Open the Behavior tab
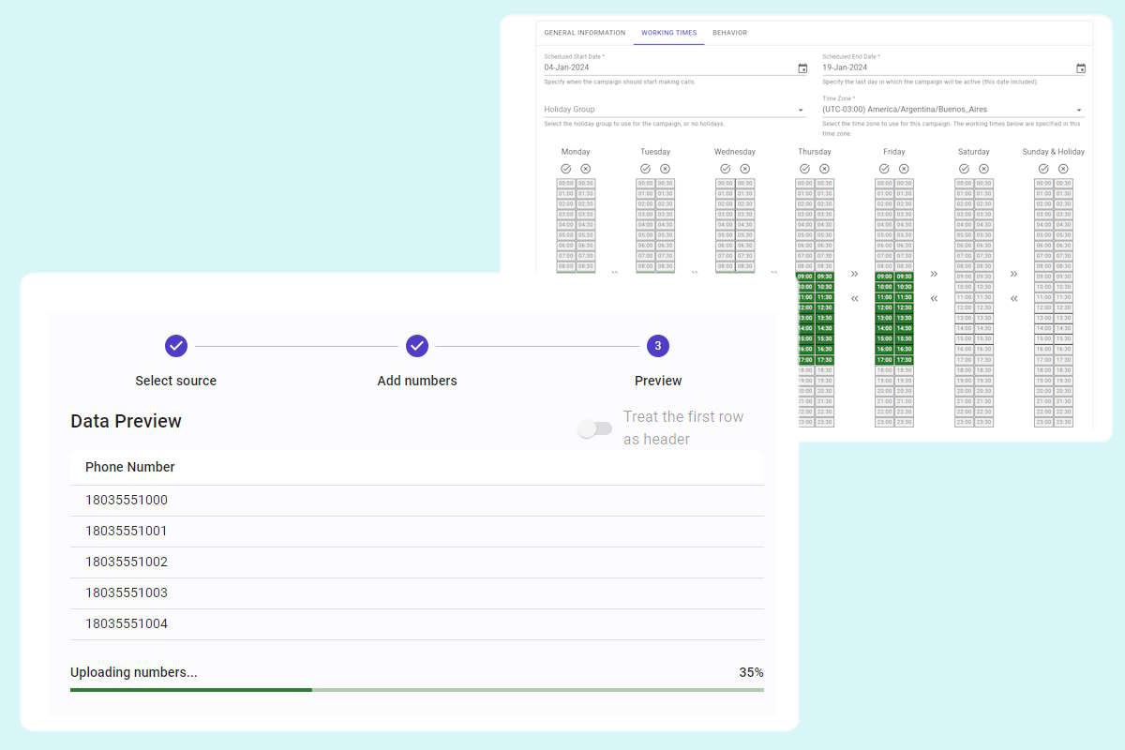 point(730,32)
